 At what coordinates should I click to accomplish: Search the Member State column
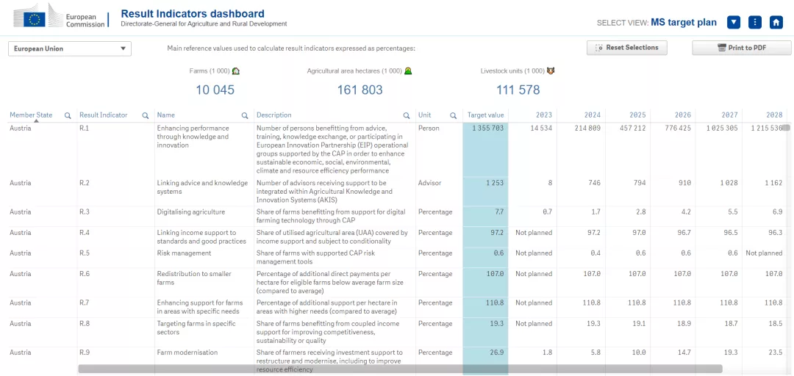(x=68, y=115)
